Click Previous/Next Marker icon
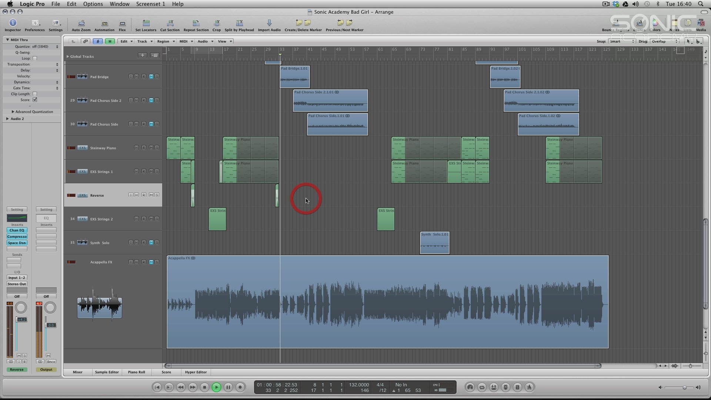 (345, 25)
